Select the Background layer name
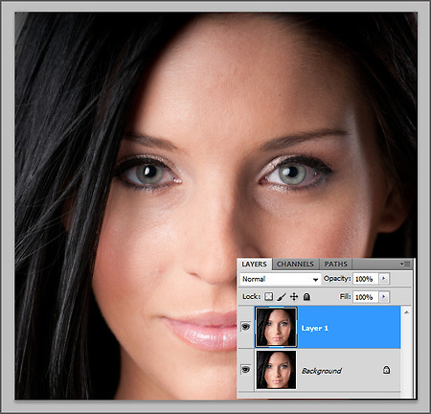Viewport: 431px width, 414px height. (322, 371)
